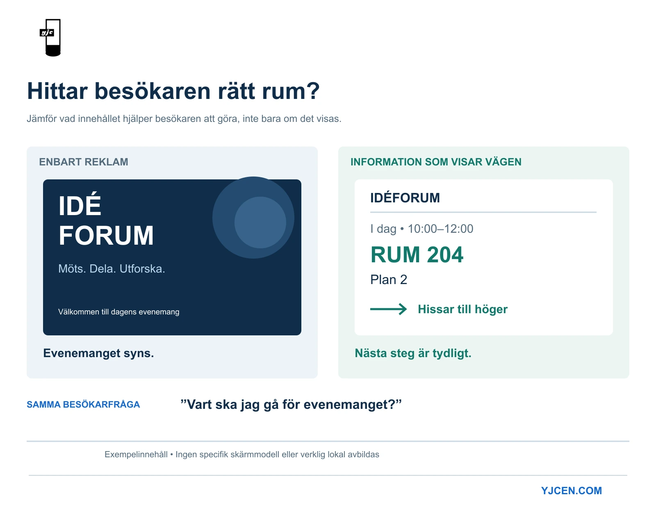Click the 'SAMMA BESÖKARFRÅGA' label
This screenshot has width=656, height=509.
pos(83,404)
